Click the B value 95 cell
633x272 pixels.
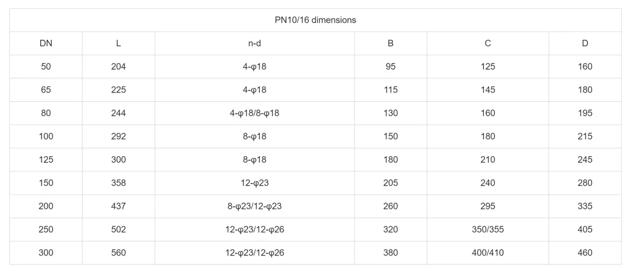(x=390, y=67)
